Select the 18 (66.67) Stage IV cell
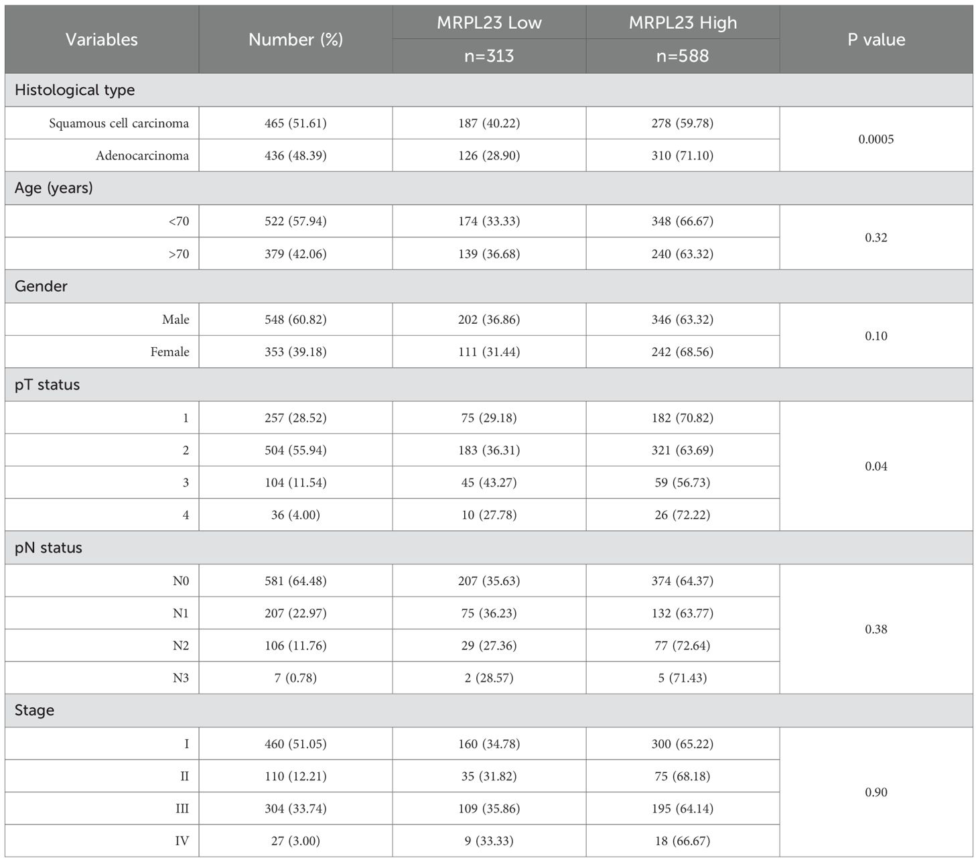 [x=683, y=841]
